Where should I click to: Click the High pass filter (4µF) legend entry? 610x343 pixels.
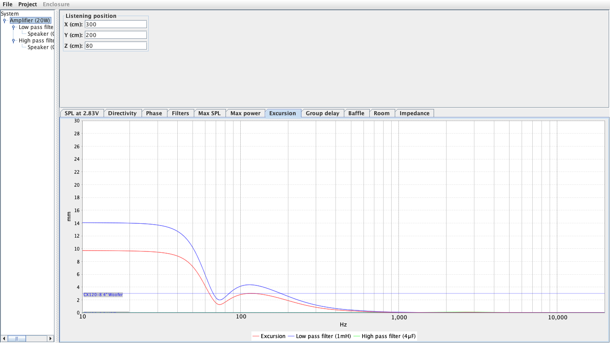(384, 336)
